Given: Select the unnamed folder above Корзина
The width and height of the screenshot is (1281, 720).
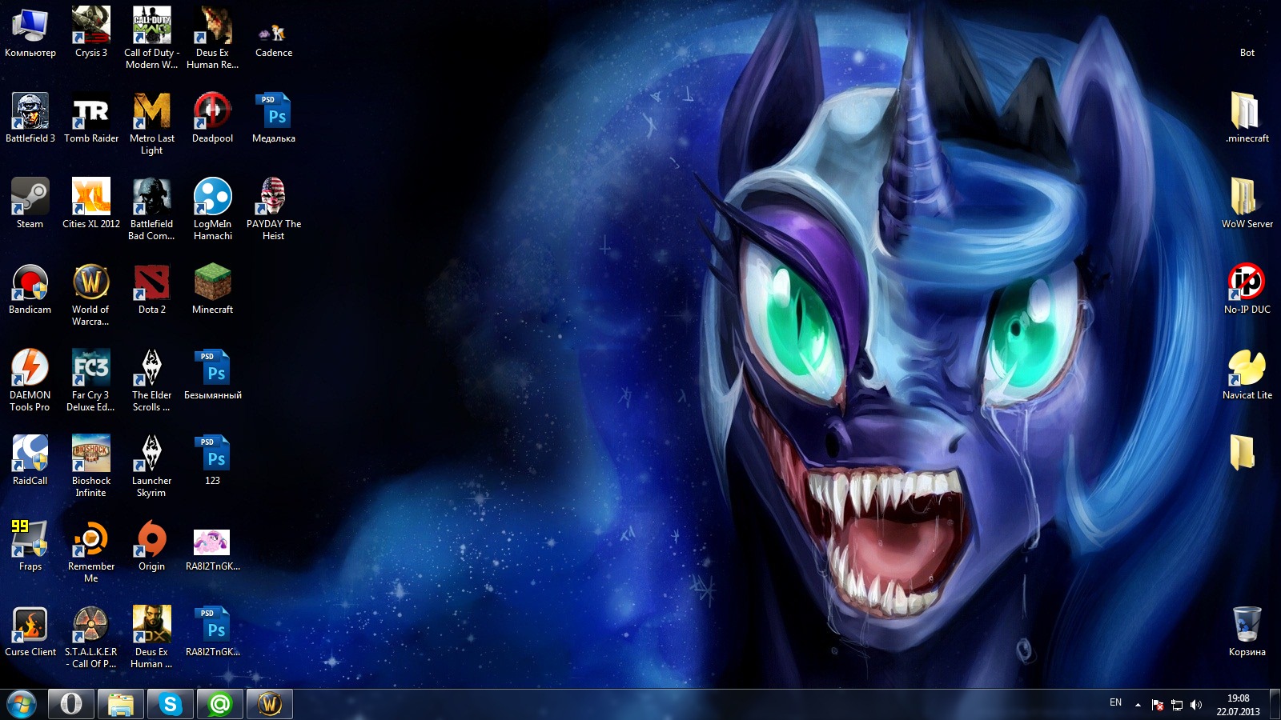Looking at the screenshot, I should pyautogui.click(x=1243, y=453).
